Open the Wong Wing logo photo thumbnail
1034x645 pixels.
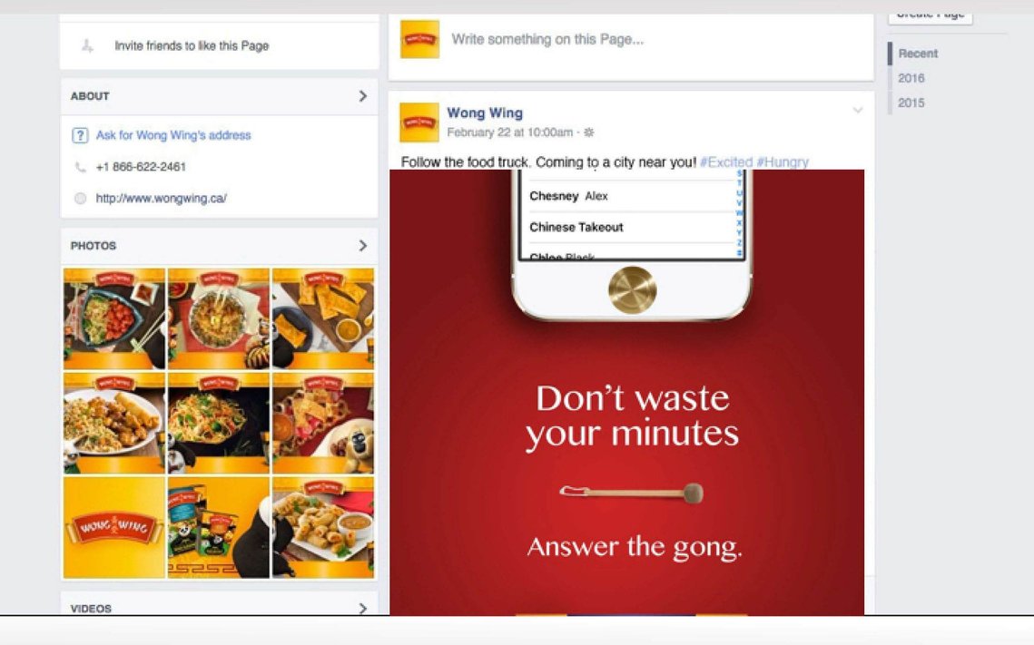pos(114,528)
